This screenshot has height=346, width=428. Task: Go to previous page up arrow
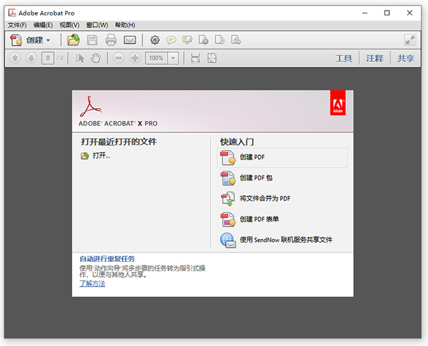click(15, 58)
